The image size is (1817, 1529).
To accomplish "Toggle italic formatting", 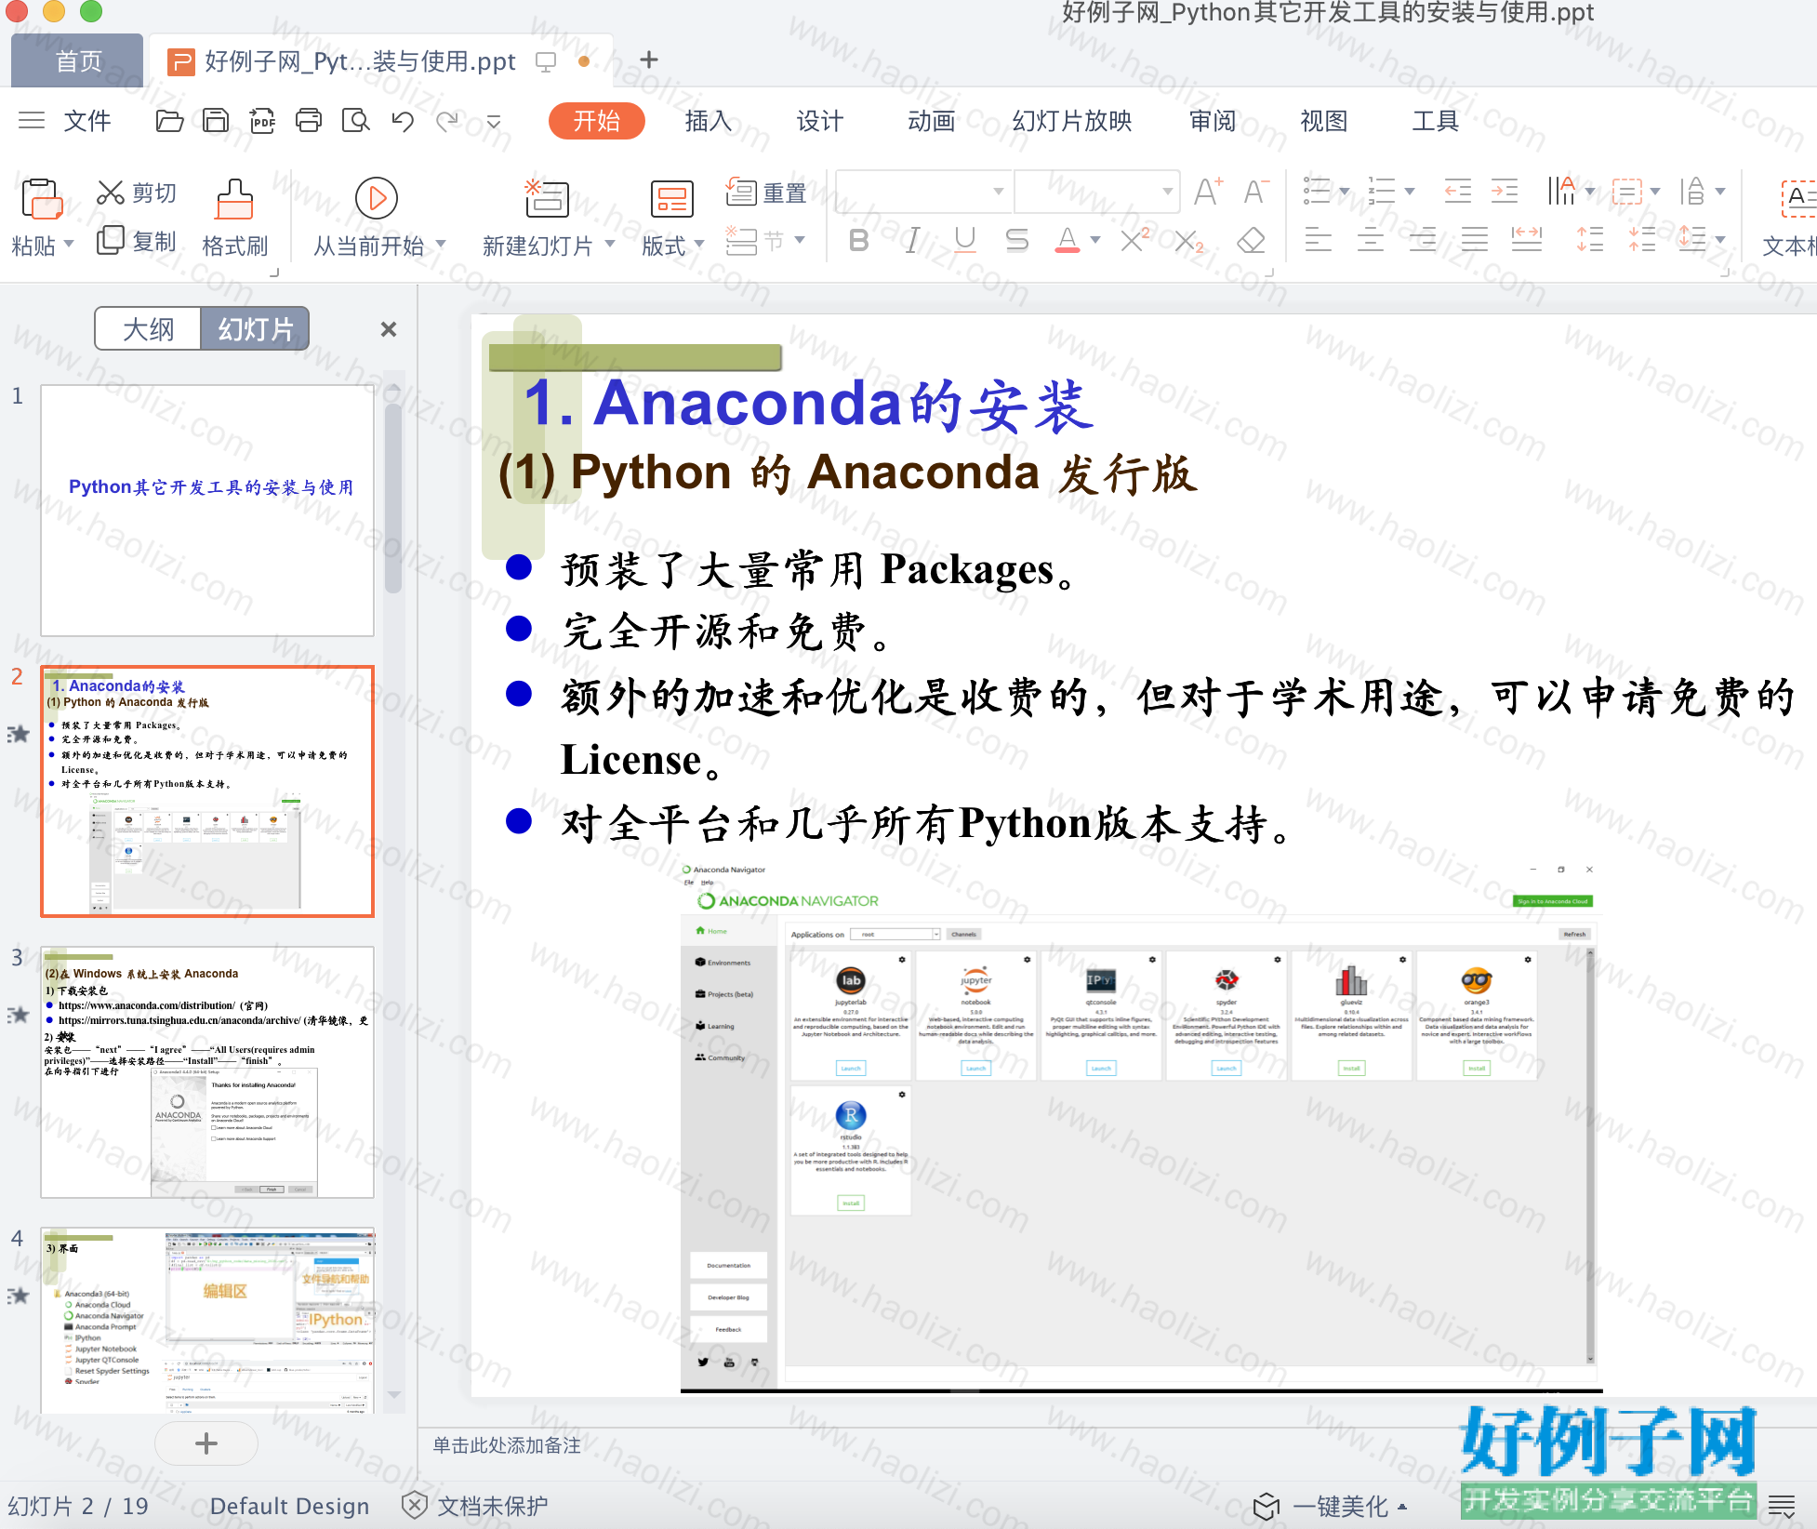I will [912, 241].
